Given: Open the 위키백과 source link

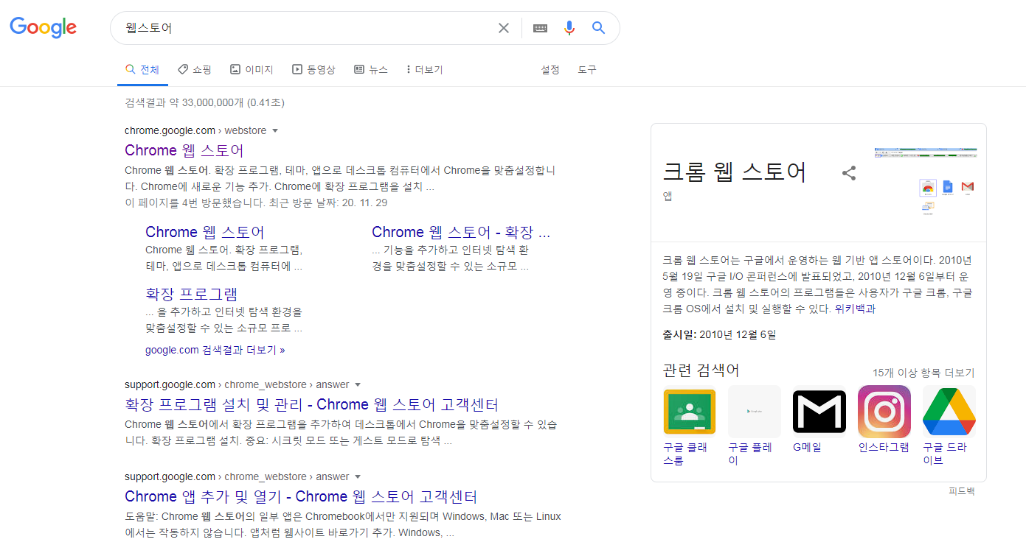Looking at the screenshot, I should coord(856,309).
